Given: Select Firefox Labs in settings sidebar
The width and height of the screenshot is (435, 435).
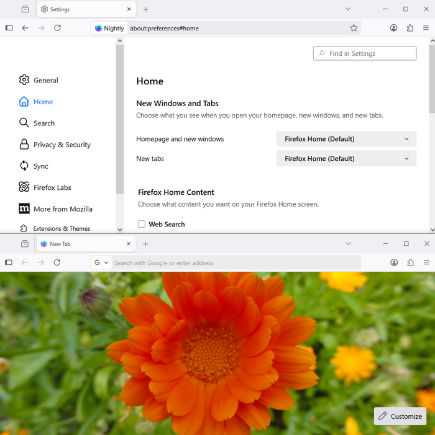Looking at the screenshot, I should 52,187.
